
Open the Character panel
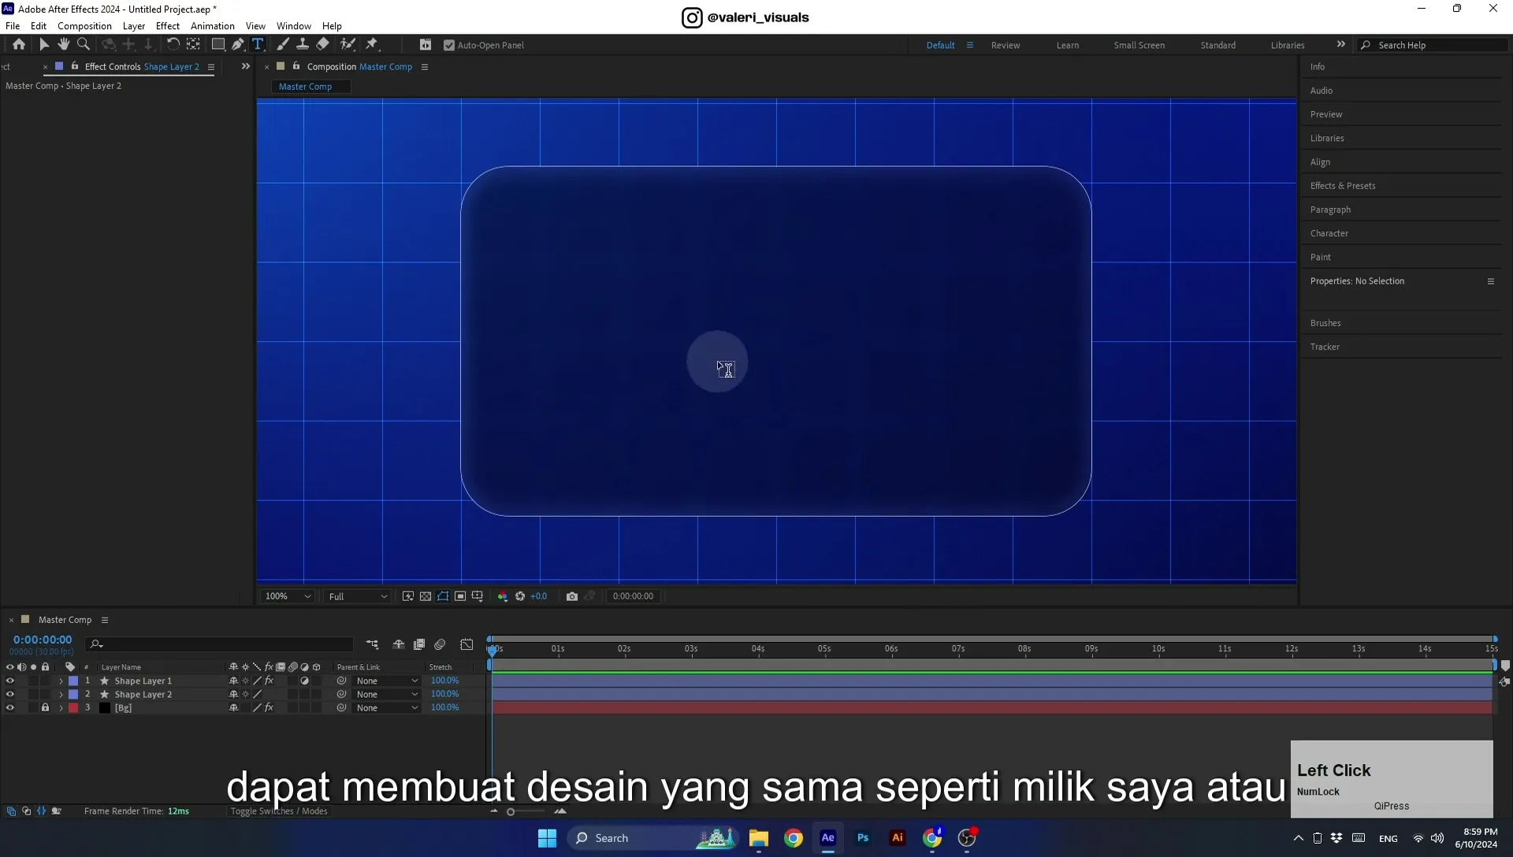pos(1329,233)
